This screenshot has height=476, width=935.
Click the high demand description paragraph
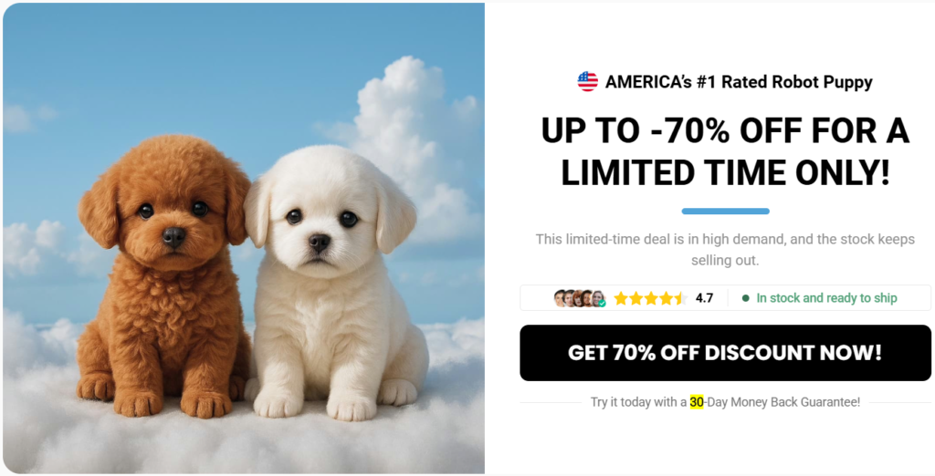[x=725, y=250]
